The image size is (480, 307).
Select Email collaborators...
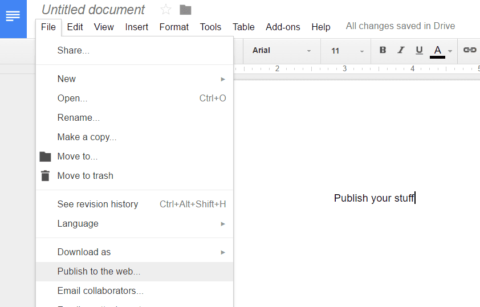click(x=135, y=291)
